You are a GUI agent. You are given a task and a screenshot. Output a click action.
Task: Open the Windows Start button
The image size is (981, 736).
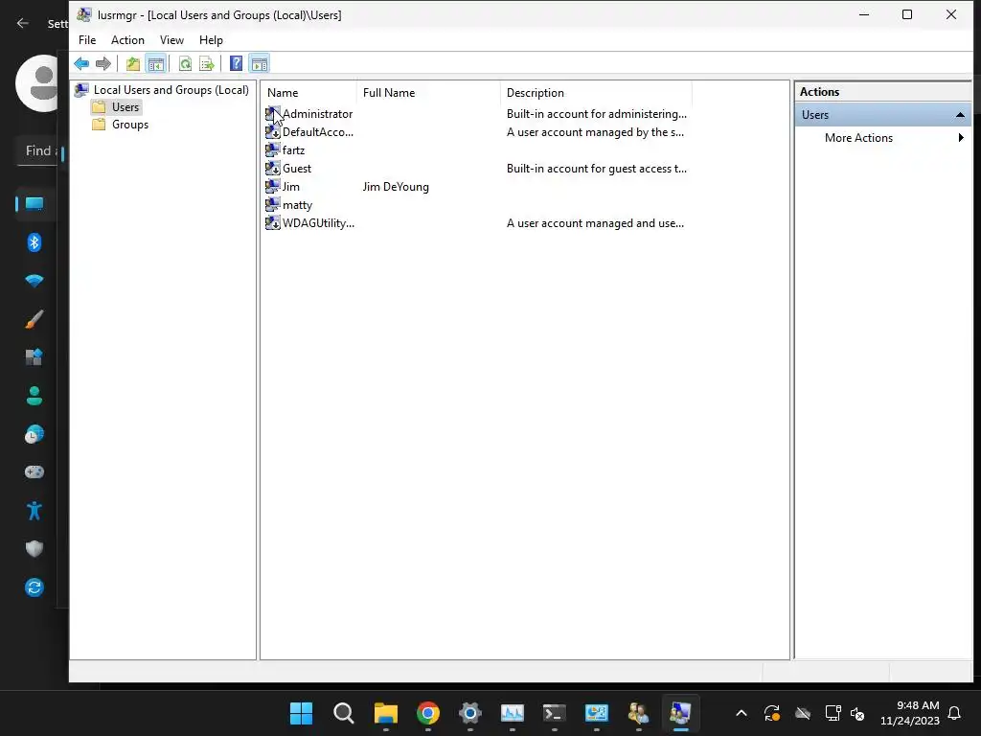click(x=301, y=713)
